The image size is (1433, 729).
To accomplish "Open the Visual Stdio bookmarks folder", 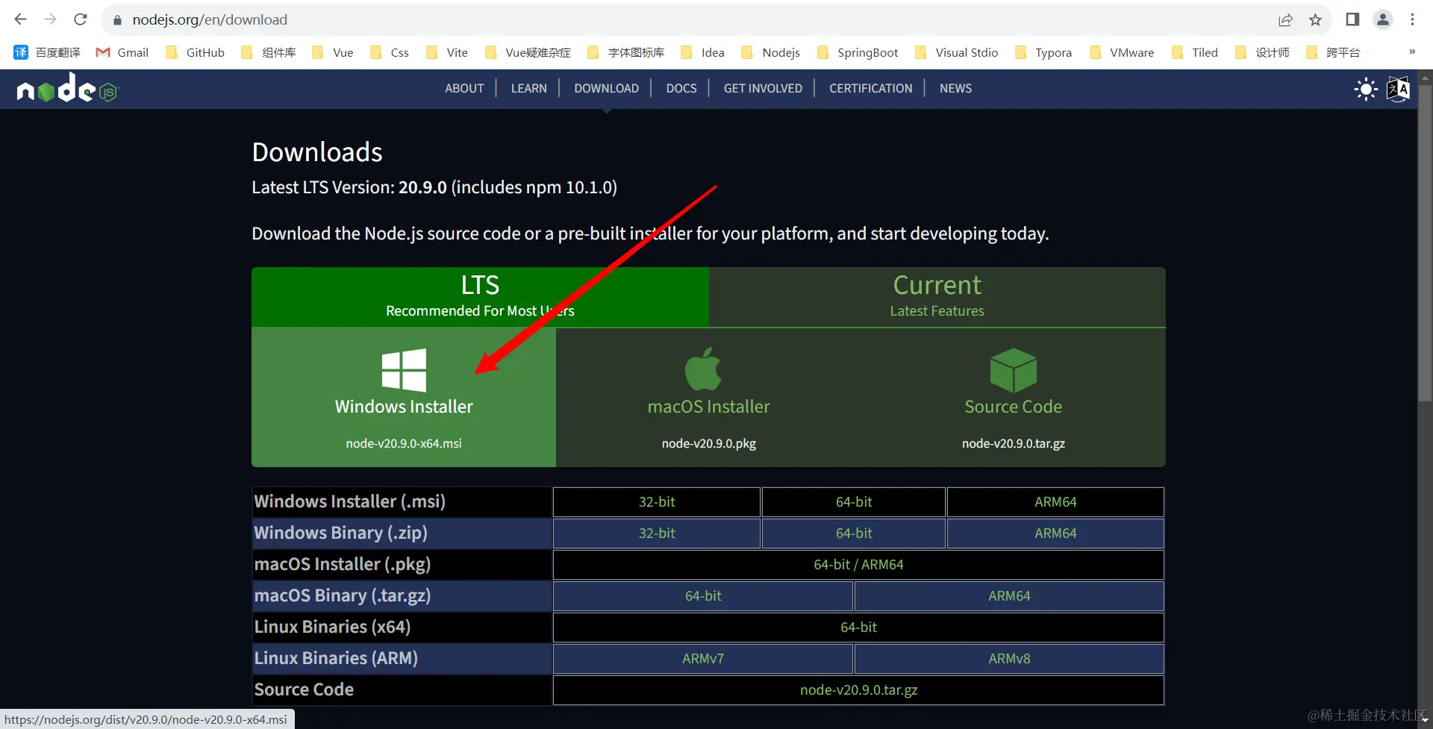I will pos(956,52).
